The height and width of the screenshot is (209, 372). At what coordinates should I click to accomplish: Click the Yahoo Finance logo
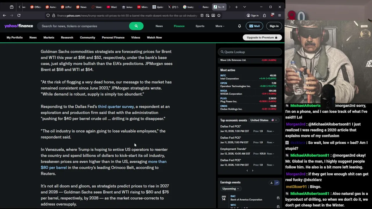(x=19, y=26)
